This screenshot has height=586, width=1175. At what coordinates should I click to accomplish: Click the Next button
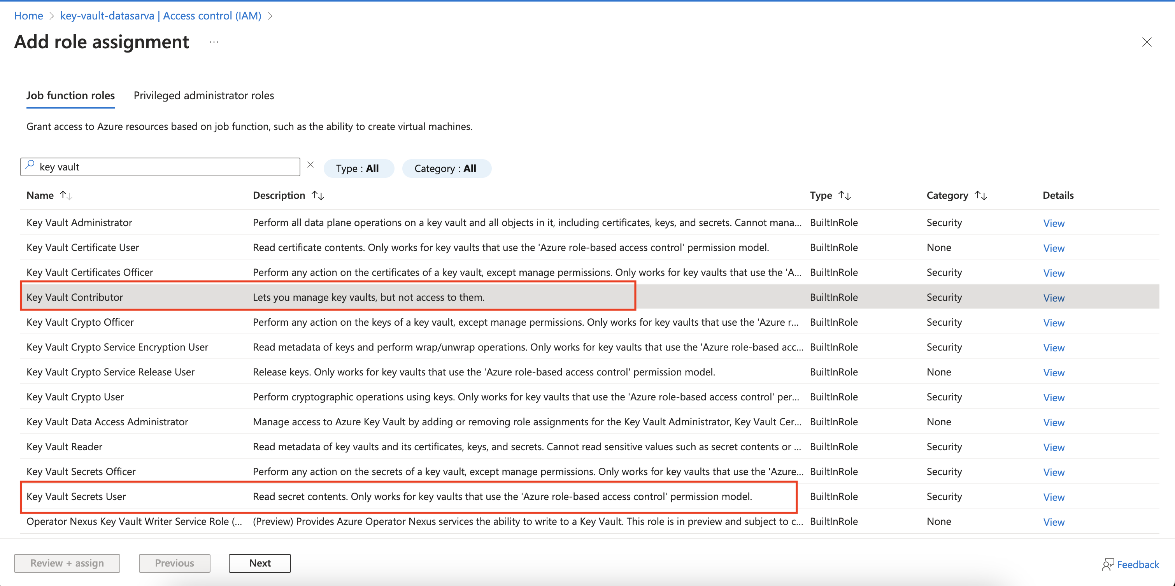tap(260, 563)
